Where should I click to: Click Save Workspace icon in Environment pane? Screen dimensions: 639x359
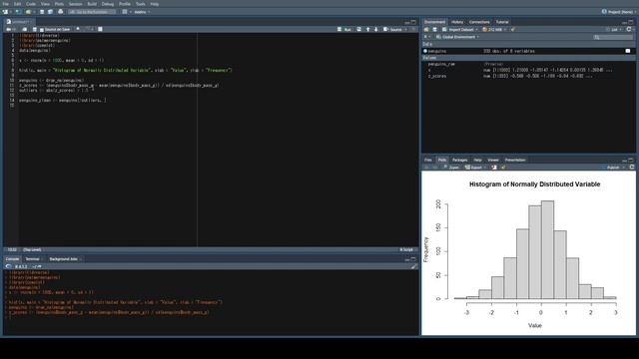435,29
